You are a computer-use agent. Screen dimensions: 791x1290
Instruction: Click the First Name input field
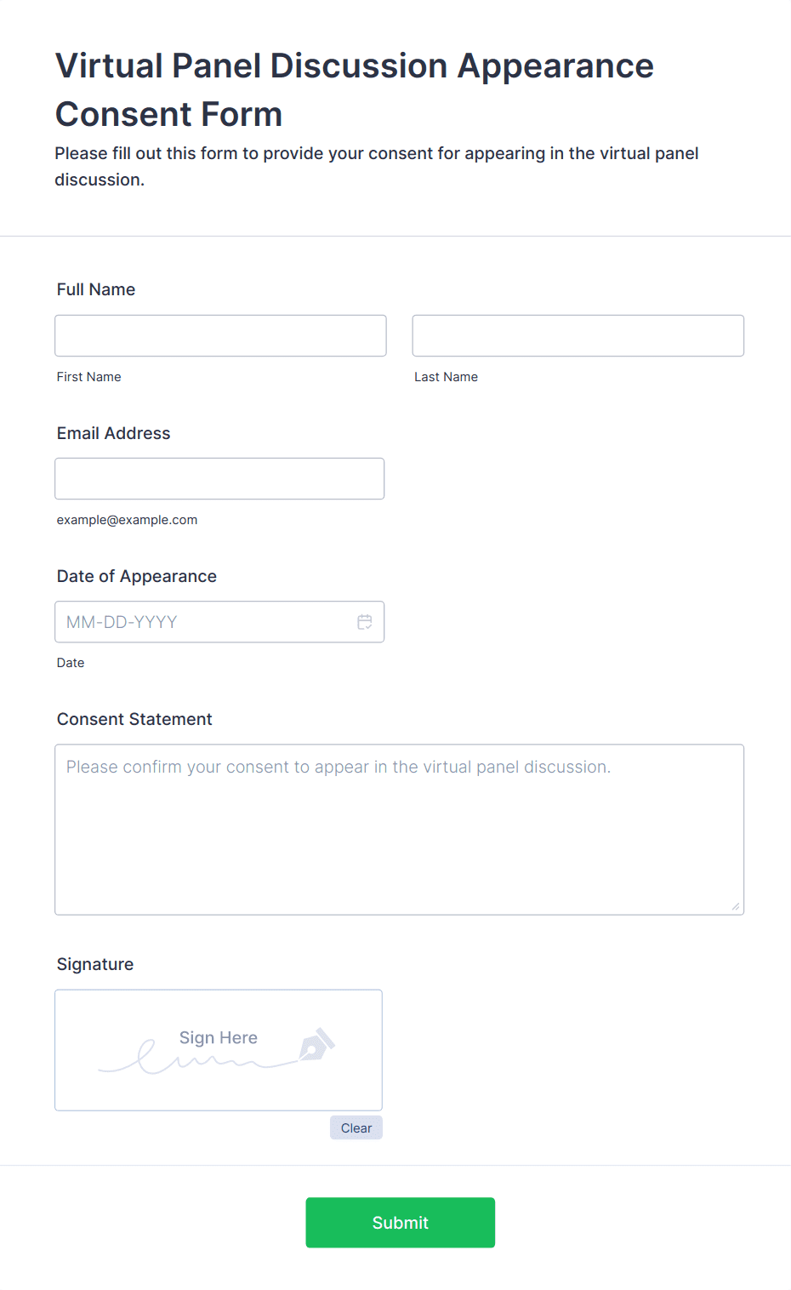[220, 336]
